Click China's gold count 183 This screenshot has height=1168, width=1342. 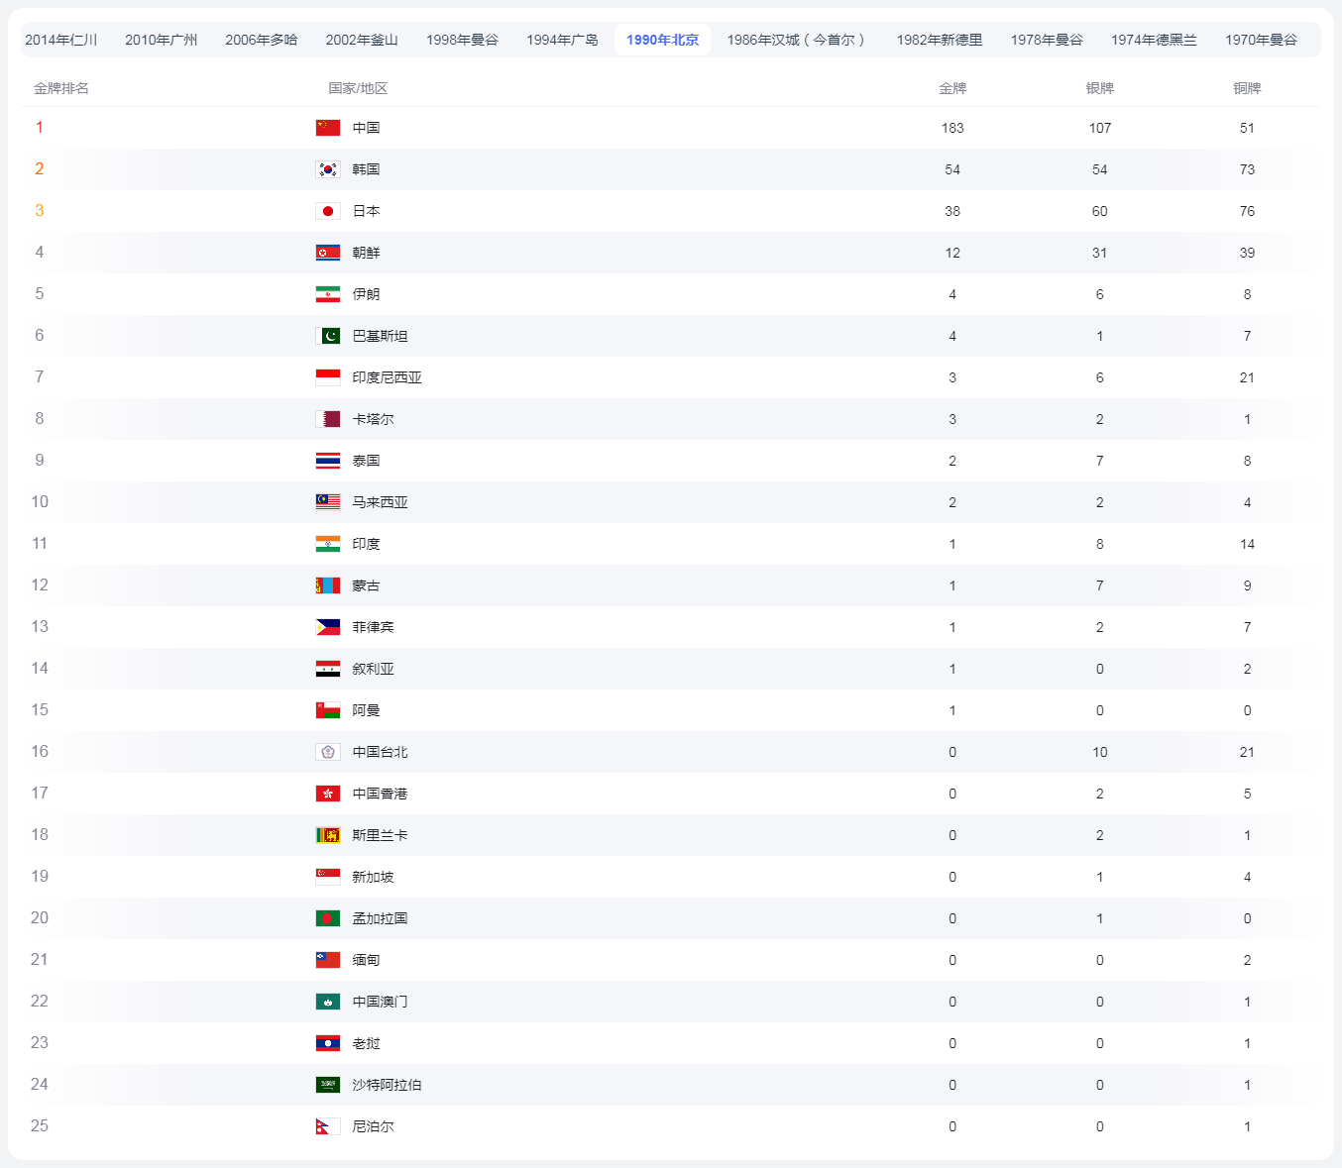point(952,128)
